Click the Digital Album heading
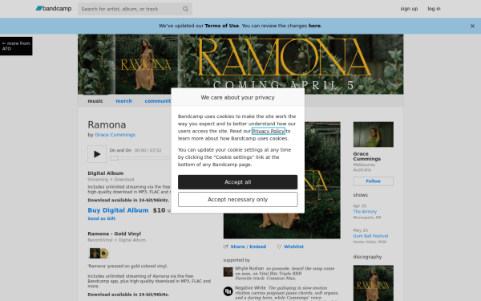The height and width of the screenshot is (301, 481). coord(106,173)
